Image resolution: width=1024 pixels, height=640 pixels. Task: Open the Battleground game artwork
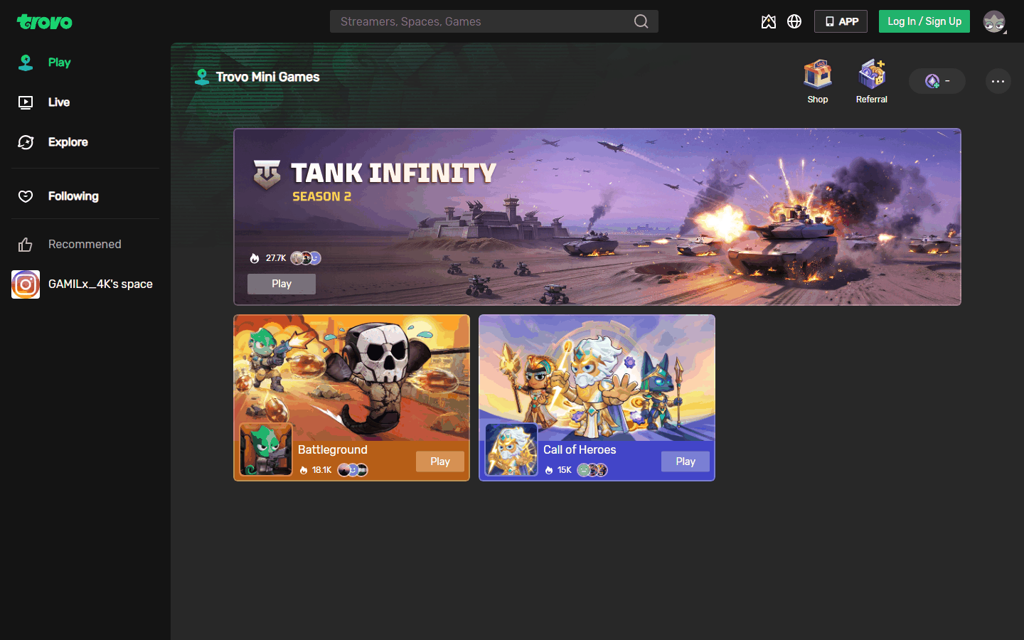pos(352,377)
